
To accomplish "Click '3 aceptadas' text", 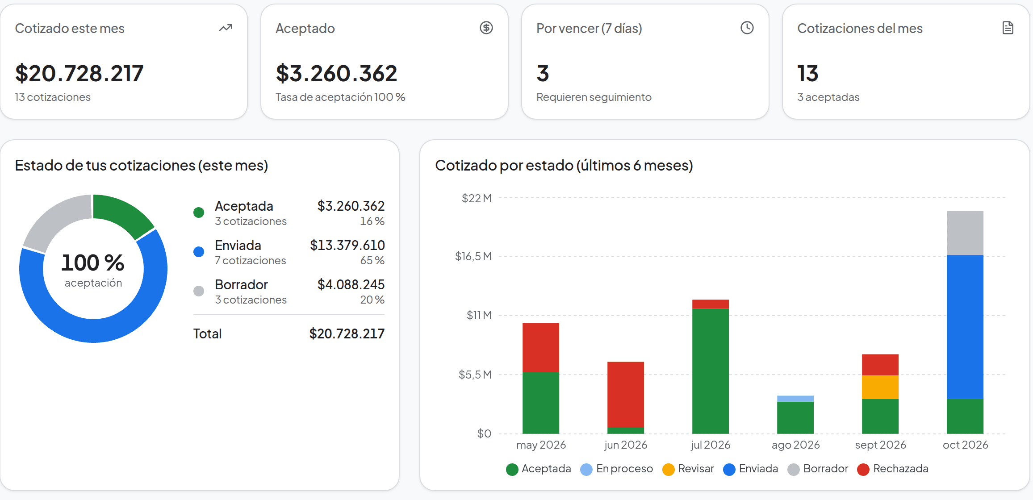I will 828,97.
